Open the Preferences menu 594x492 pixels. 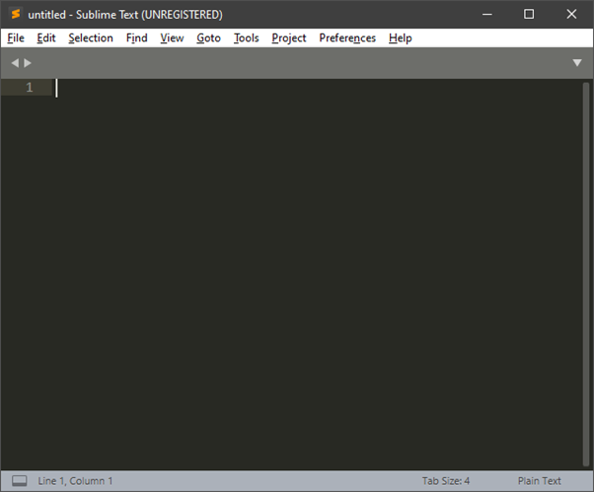pos(347,37)
